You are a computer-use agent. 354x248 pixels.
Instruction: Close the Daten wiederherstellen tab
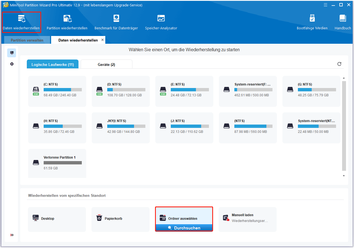pyautogui.click(x=103, y=40)
